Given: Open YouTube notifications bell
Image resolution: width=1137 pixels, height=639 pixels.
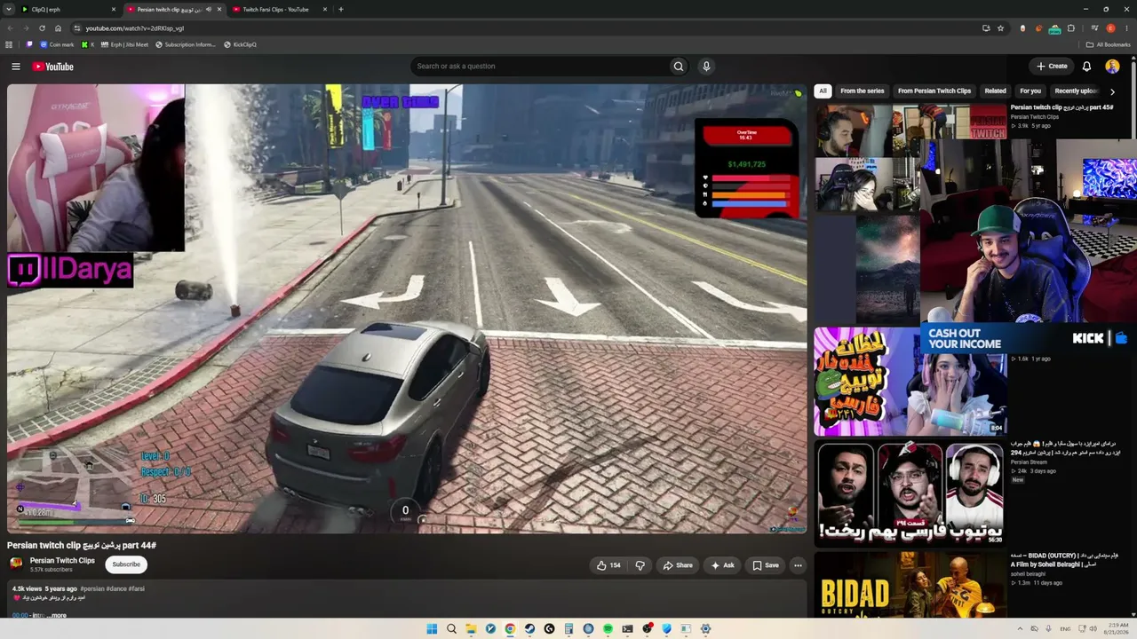Looking at the screenshot, I should pyautogui.click(x=1086, y=67).
